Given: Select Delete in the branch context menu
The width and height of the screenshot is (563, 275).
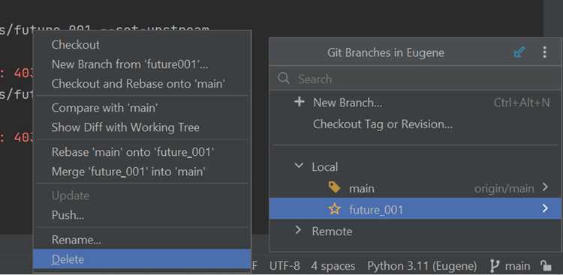Looking at the screenshot, I should coord(142,259).
